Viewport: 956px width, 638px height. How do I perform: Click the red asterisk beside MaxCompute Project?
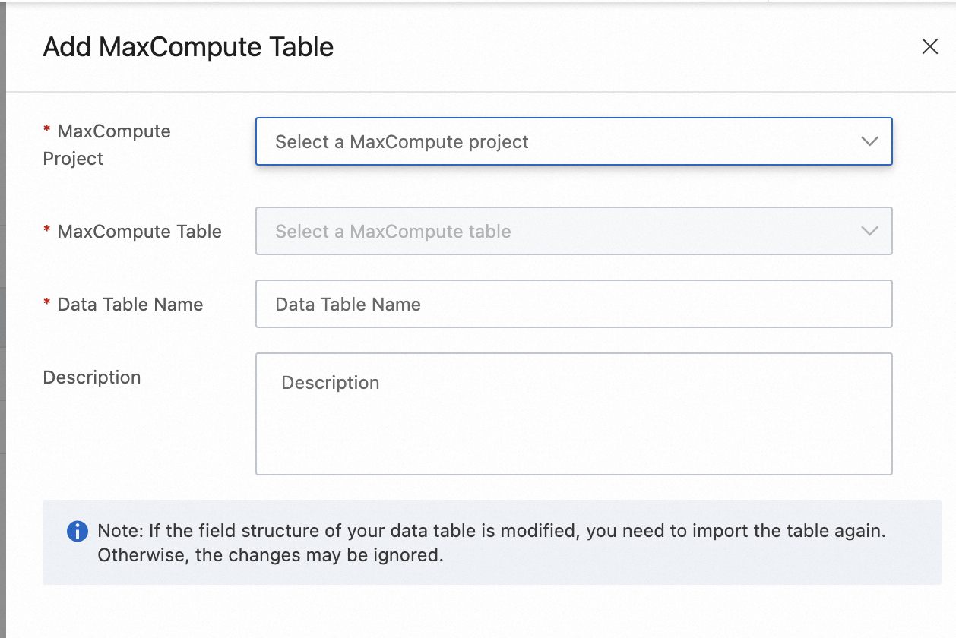pos(47,131)
